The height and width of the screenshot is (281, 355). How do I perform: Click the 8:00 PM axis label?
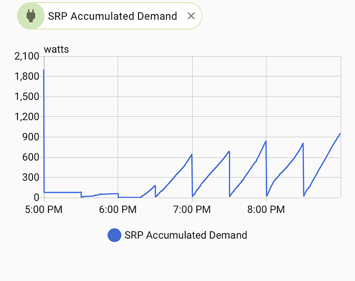coord(266,210)
